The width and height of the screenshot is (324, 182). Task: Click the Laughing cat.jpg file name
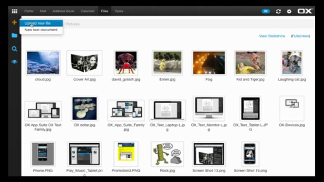(x=292, y=79)
